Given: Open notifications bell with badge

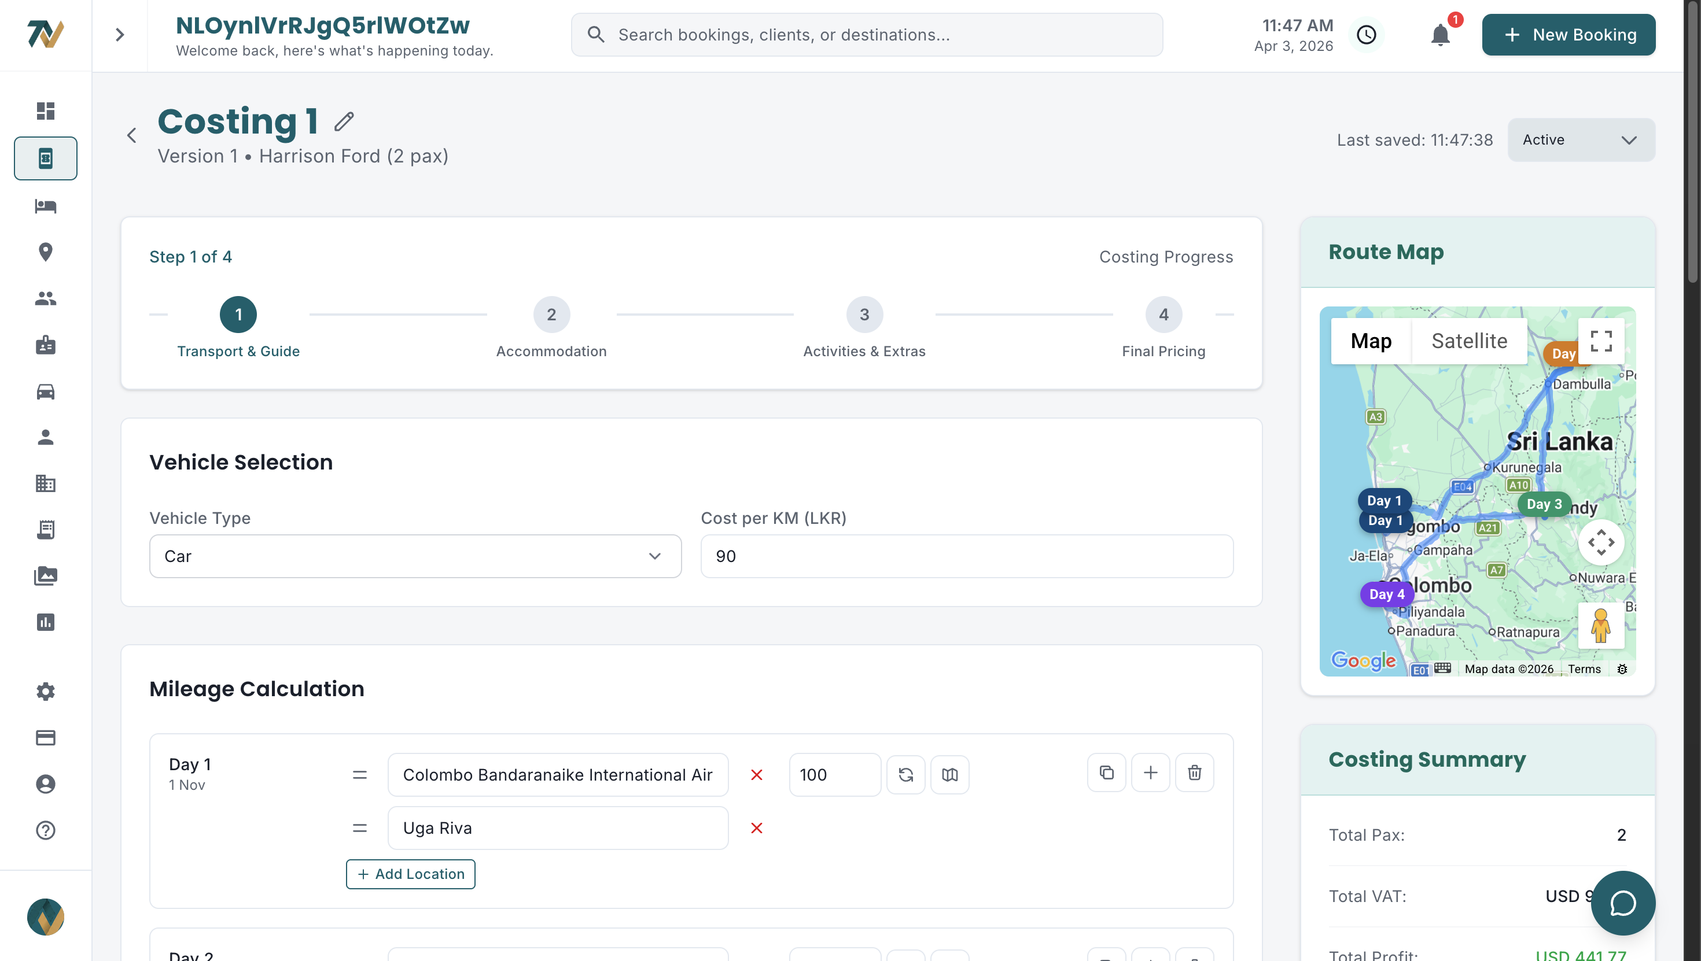Looking at the screenshot, I should click(x=1441, y=34).
